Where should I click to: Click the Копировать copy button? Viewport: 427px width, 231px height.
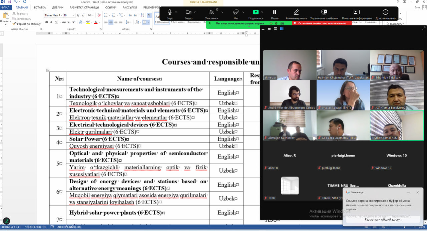[x=21, y=19]
